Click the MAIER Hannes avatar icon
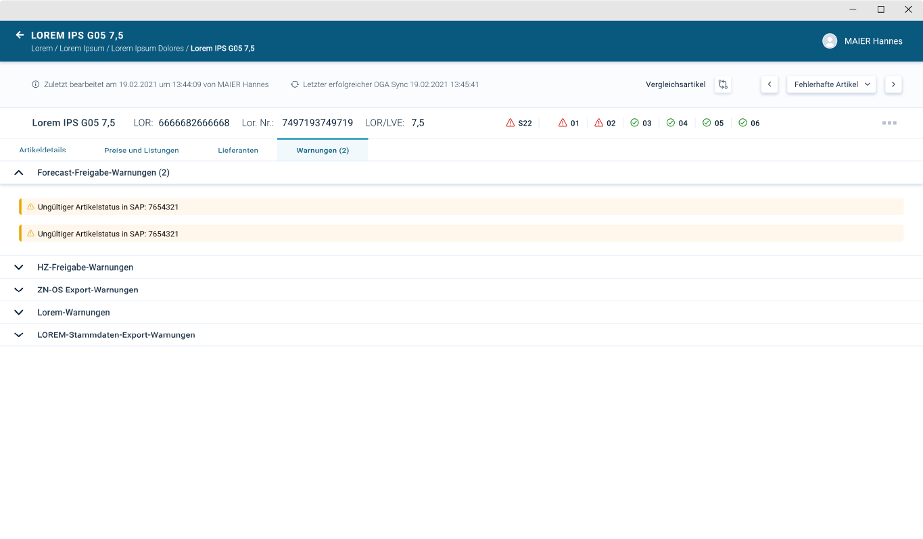The height and width of the screenshot is (539, 923). click(829, 41)
